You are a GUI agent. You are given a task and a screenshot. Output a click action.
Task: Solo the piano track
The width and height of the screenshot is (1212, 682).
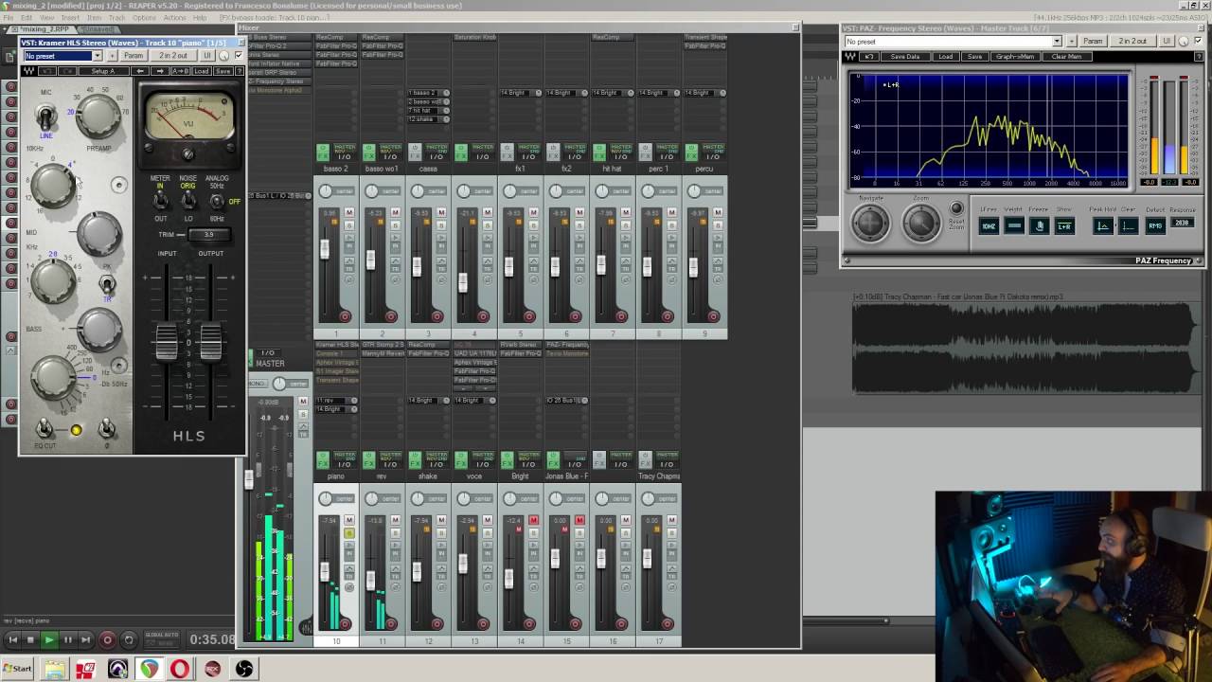pyautogui.click(x=348, y=533)
